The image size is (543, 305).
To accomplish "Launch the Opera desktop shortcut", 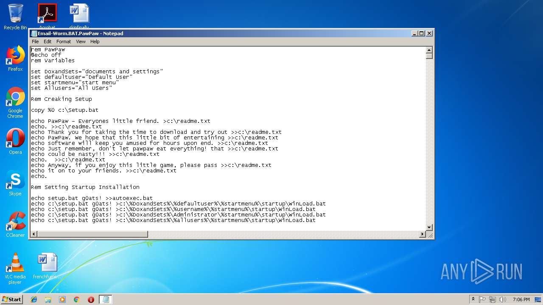I will coord(15,141).
